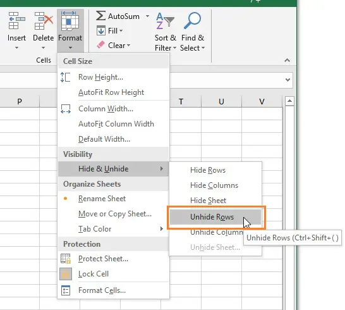Open the Fill dropdown arrow
This screenshot has height=310, width=345.
(121, 31)
